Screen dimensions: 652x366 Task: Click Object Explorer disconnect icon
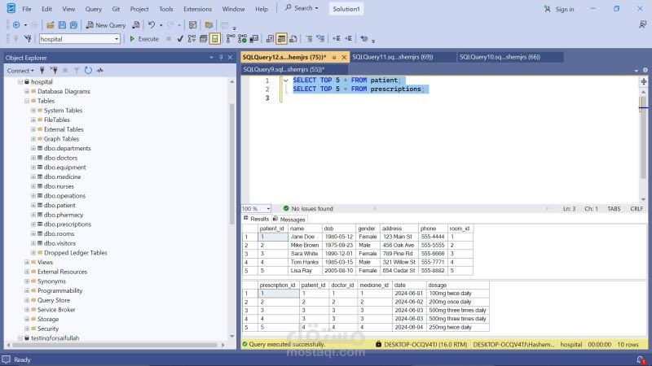(54, 71)
